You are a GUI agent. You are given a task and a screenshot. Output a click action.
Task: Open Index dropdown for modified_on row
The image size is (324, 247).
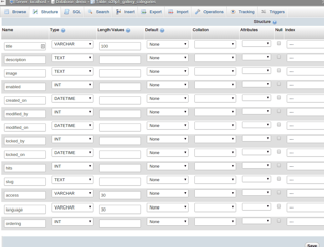tap(305, 126)
